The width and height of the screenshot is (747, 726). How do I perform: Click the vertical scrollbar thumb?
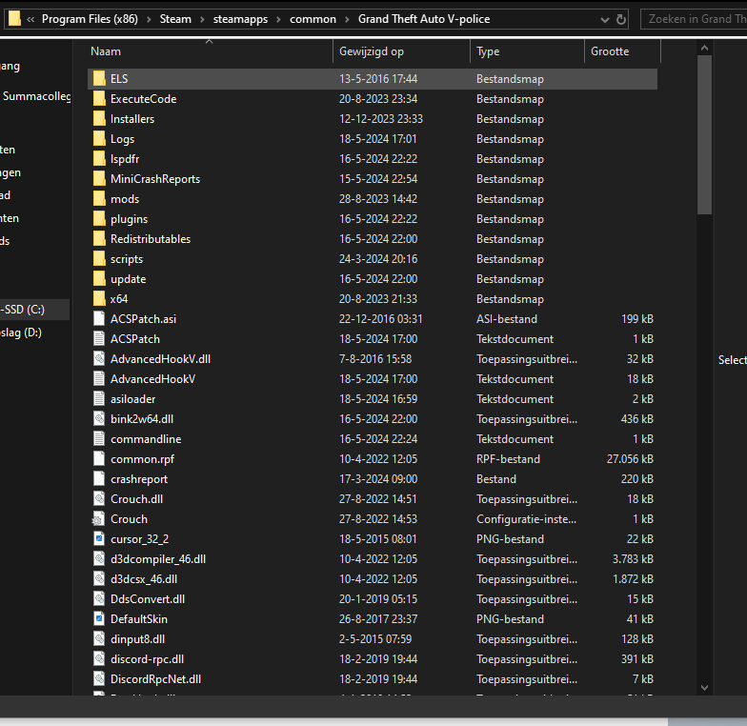pos(705,135)
